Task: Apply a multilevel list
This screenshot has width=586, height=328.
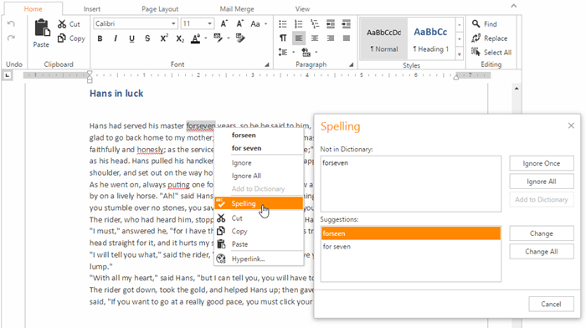Action: (x=315, y=24)
